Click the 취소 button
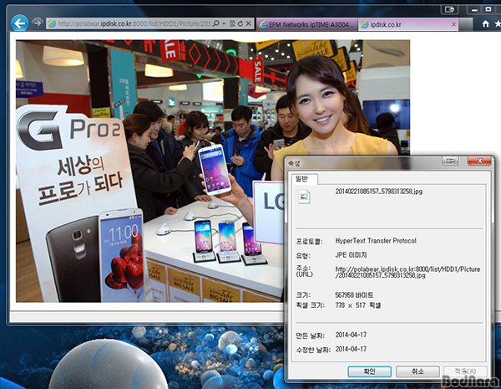Viewport: 501px width, 389px height. point(417,371)
